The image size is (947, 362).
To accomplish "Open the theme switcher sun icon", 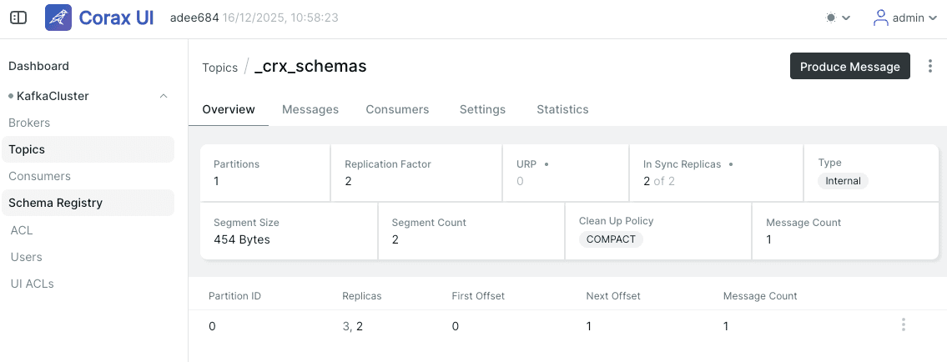I will [x=831, y=18].
